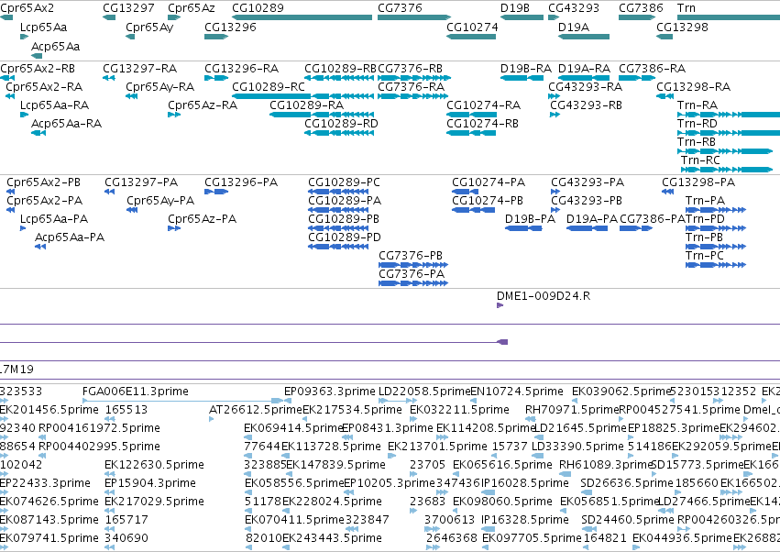Image resolution: width=780 pixels, height=552 pixels.
Task: Open transcript CG13296-RA
Action: pos(241,69)
